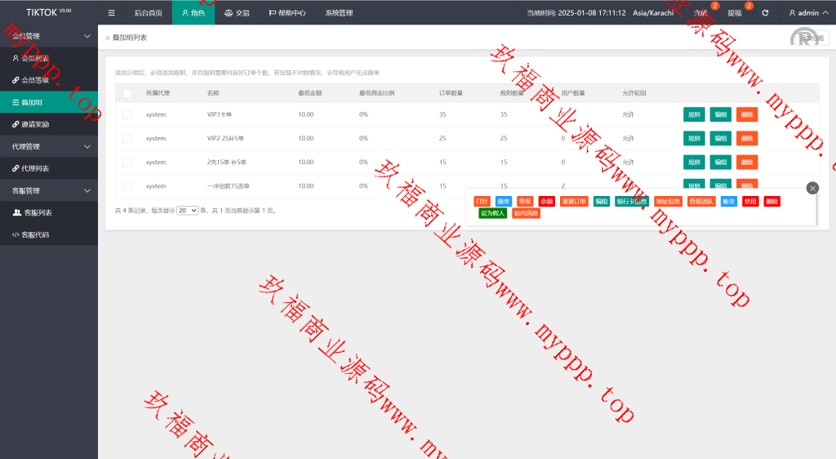Click 规则 button for VIP3卡单 row
836x459 pixels.
[x=694, y=115]
